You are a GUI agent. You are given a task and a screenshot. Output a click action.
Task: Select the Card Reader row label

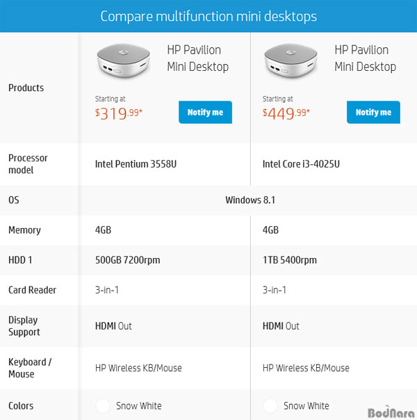pos(32,290)
